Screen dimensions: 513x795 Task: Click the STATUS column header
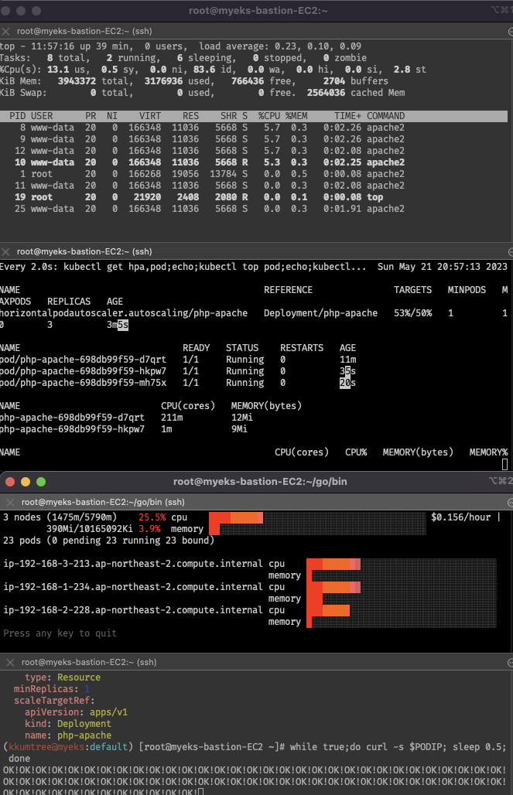pyautogui.click(x=242, y=348)
